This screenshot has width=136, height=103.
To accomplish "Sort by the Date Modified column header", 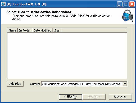I will pyautogui.click(x=42, y=30).
